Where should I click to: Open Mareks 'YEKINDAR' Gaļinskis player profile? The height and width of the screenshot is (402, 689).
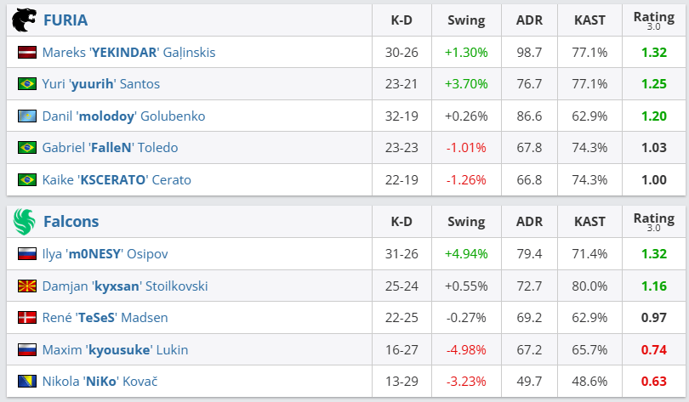(x=128, y=53)
